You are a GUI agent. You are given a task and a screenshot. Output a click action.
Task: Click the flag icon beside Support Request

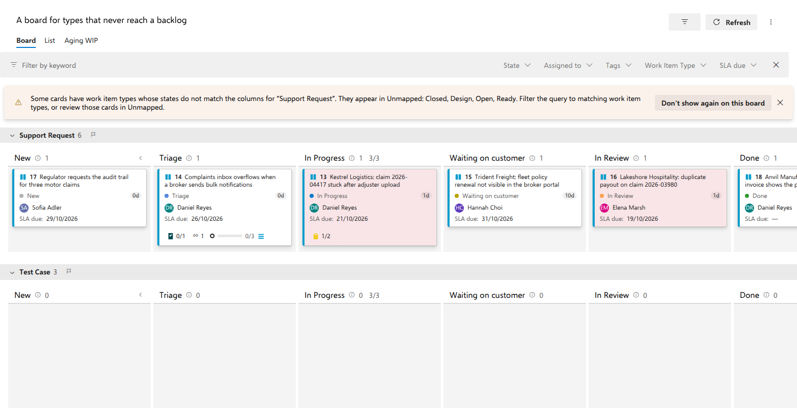pyautogui.click(x=93, y=135)
